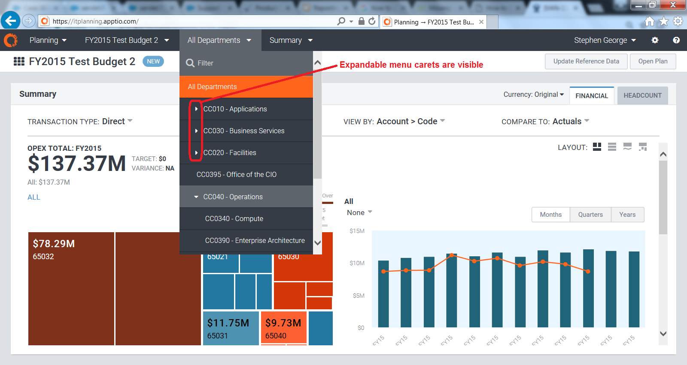Click the filter search magnifier icon
The width and height of the screenshot is (687, 365).
click(x=190, y=63)
